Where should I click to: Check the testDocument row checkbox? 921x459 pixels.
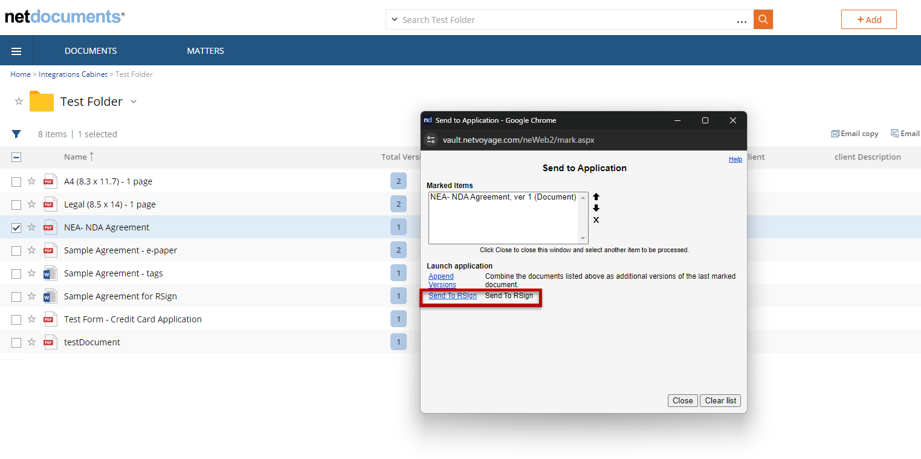pos(16,342)
